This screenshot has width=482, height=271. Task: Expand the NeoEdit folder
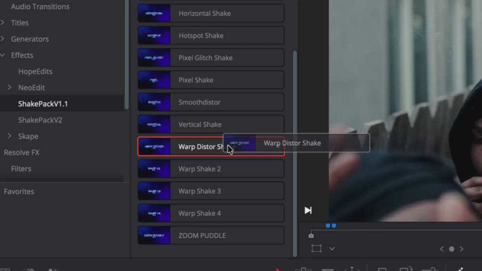[x=10, y=88]
